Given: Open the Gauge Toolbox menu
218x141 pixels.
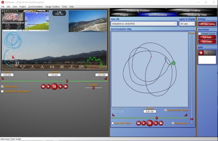Looking at the screenshot, I should pyautogui.click(x=53, y=6).
